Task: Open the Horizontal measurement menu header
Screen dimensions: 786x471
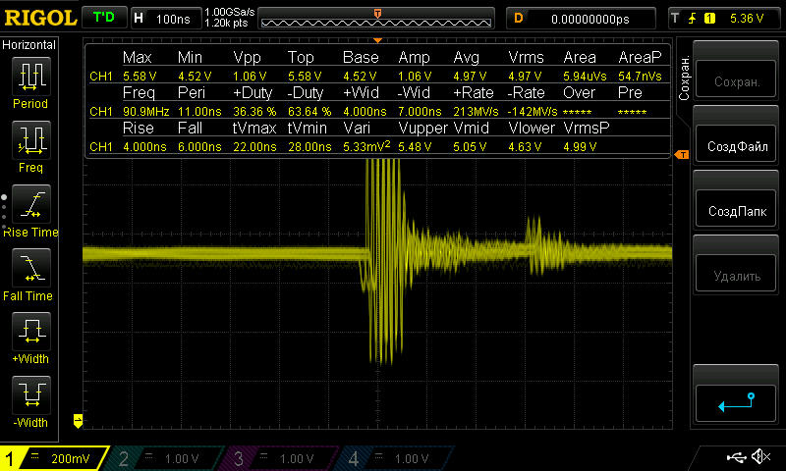Action: (30, 45)
